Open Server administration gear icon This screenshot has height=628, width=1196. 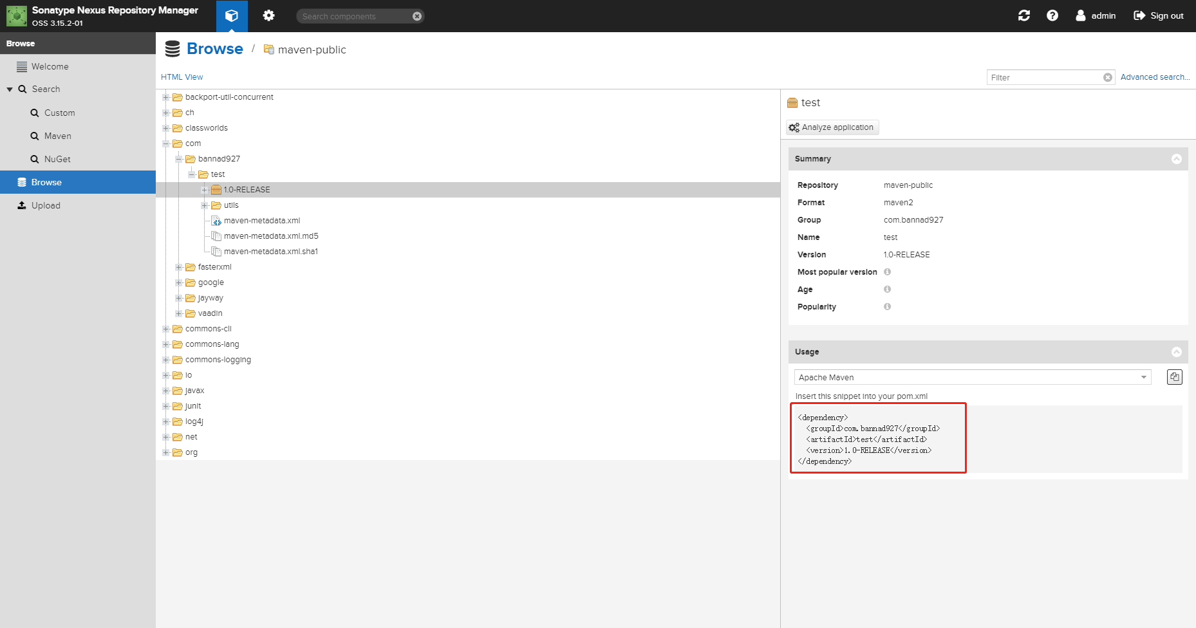(x=269, y=15)
